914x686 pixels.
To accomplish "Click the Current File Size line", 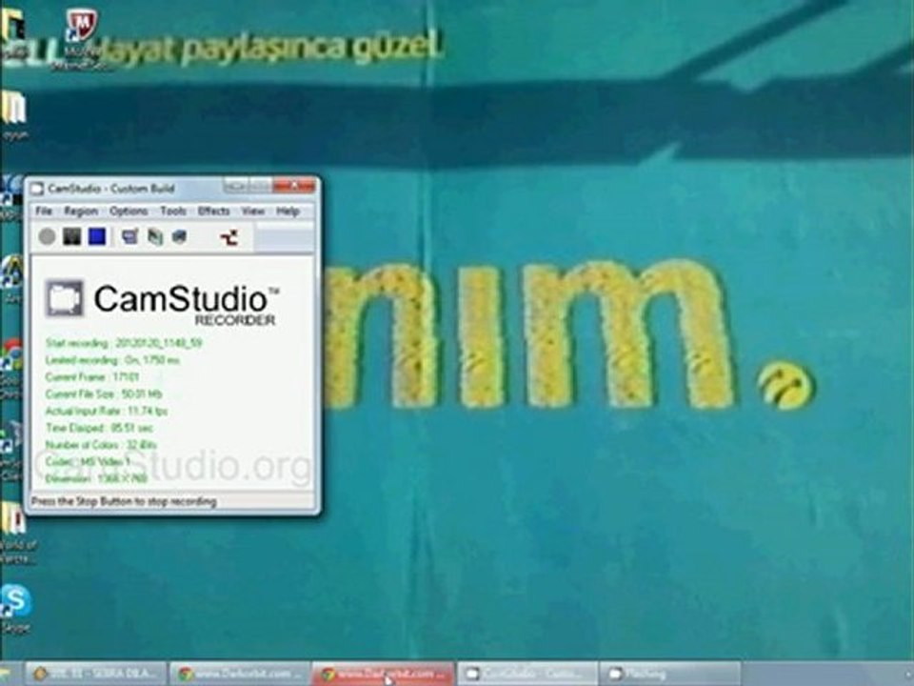I will tap(104, 393).
